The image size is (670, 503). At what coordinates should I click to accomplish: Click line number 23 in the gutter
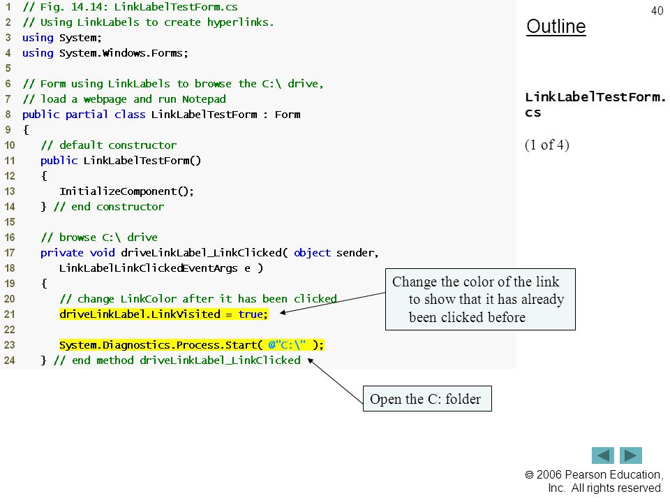point(9,345)
